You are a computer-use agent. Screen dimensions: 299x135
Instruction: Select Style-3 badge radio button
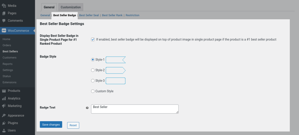[x=93, y=81]
